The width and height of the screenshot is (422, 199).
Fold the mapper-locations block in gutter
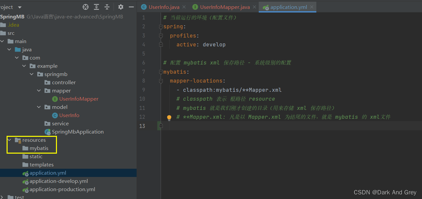(161, 81)
